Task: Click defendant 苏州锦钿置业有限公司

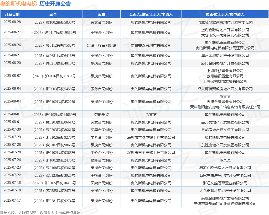Action: [225, 76]
